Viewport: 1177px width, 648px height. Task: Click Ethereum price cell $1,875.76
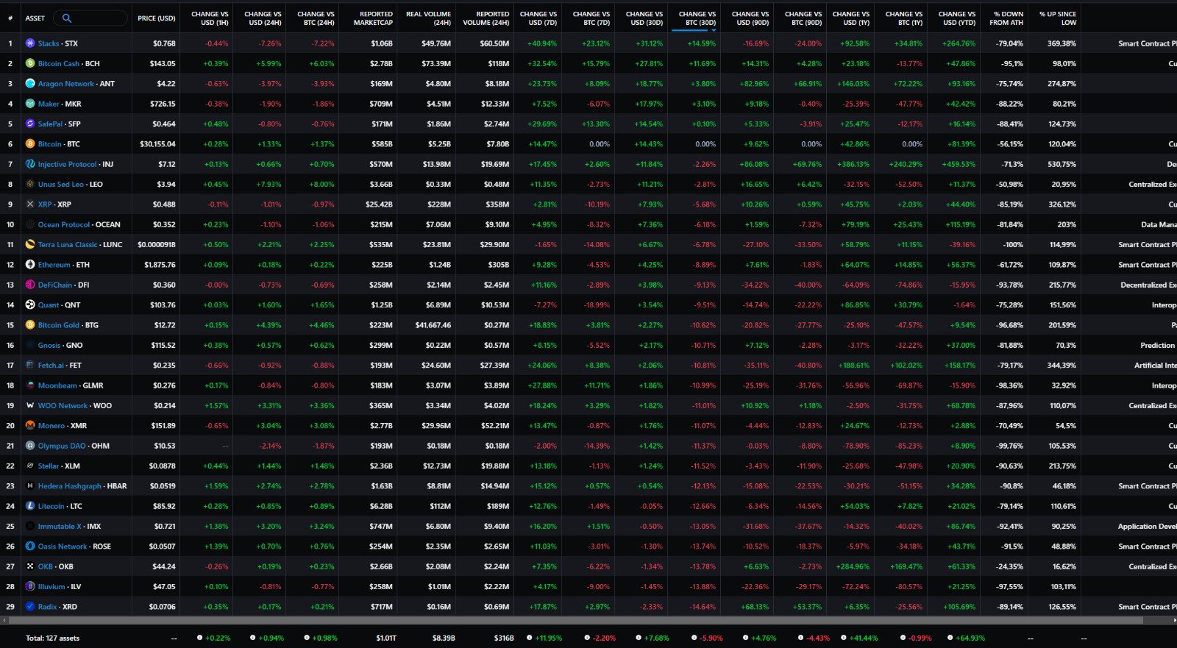(x=160, y=265)
